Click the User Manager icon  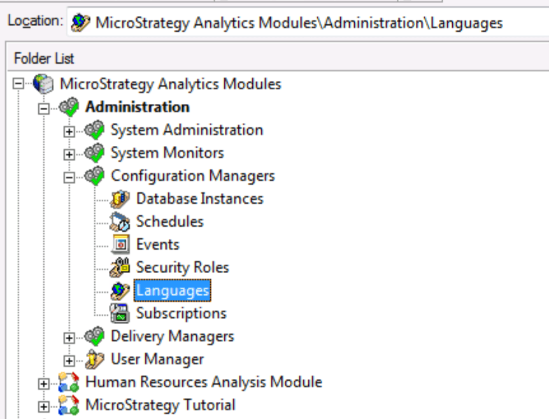click(94, 360)
